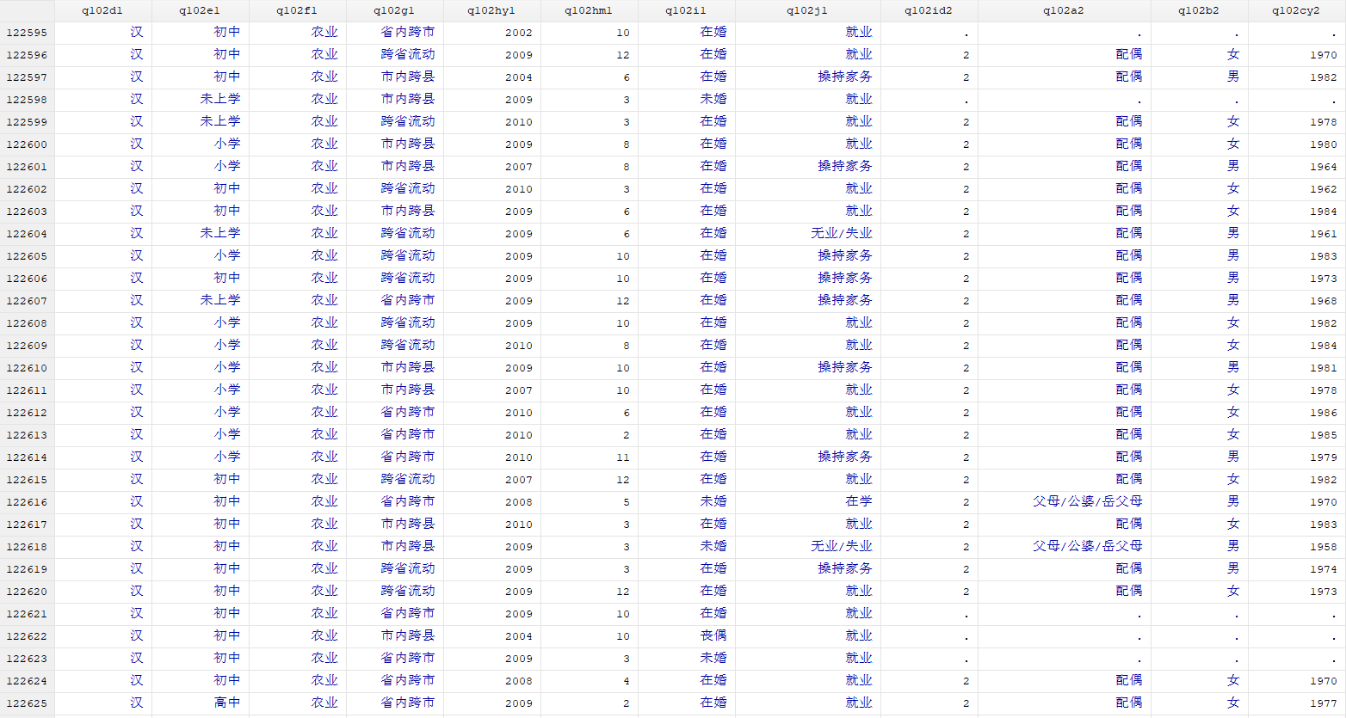This screenshot has height=718, width=1346.
Task: Select row number 122620
Action: coord(27,592)
